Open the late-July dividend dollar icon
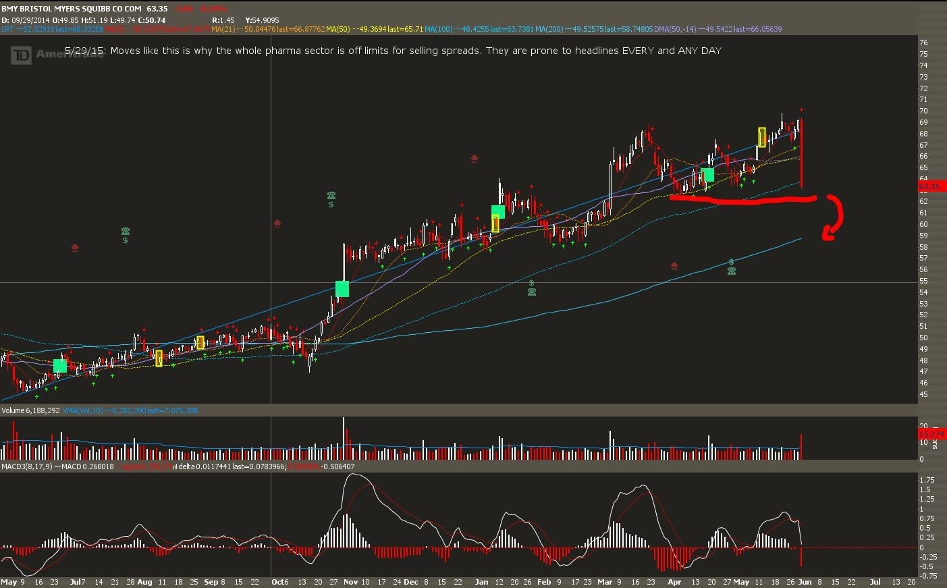This screenshot has width=947, height=588. [x=126, y=240]
